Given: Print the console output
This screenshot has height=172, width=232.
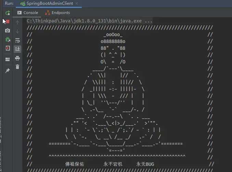Looking at the screenshot, I should [17, 58].
